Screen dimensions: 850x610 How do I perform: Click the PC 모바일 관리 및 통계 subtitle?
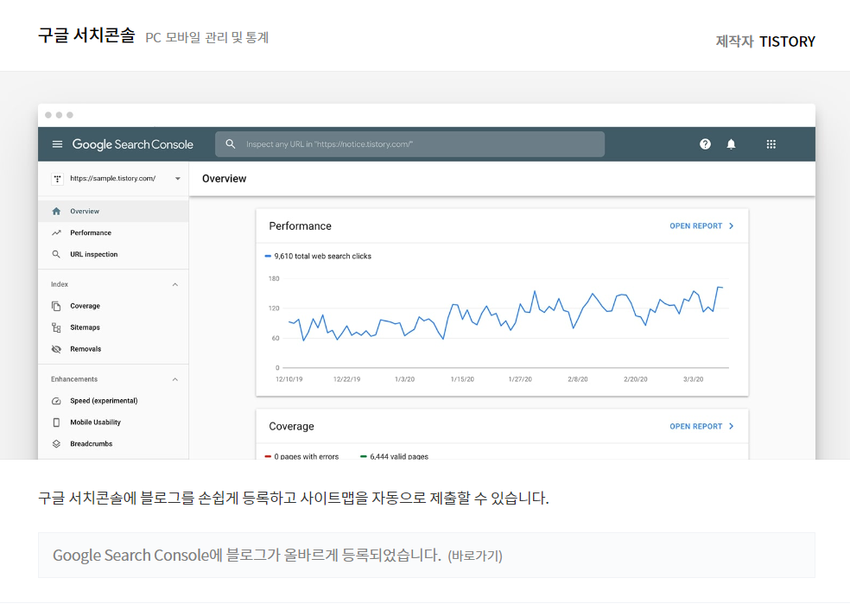tap(207, 37)
